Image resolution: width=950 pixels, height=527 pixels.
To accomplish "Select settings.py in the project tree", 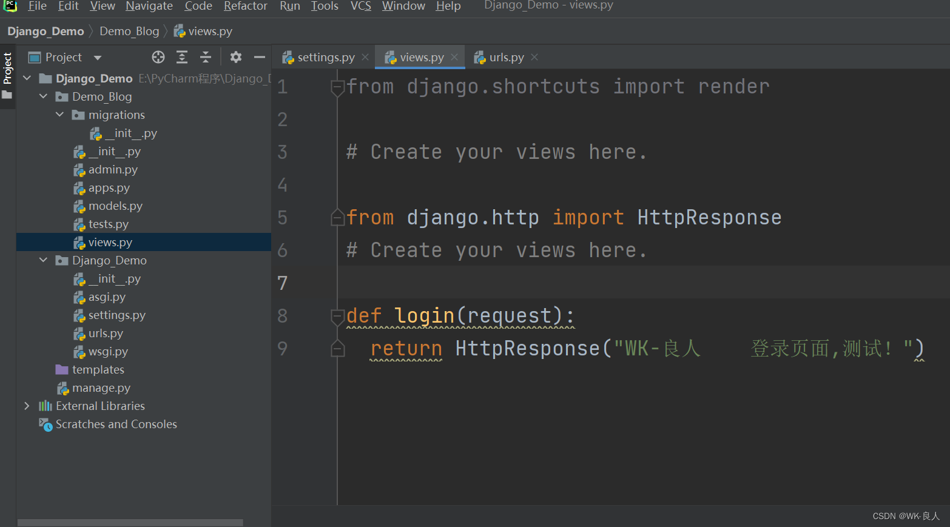I will (116, 315).
